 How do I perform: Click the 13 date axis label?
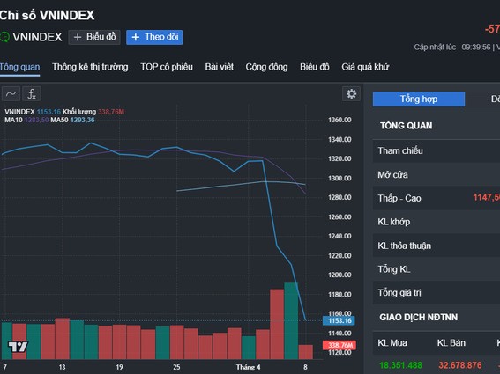pos(62,367)
